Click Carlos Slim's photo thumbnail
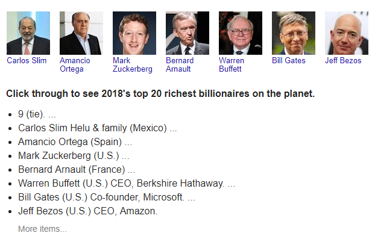Screen dimensions: 375x239 28,33
